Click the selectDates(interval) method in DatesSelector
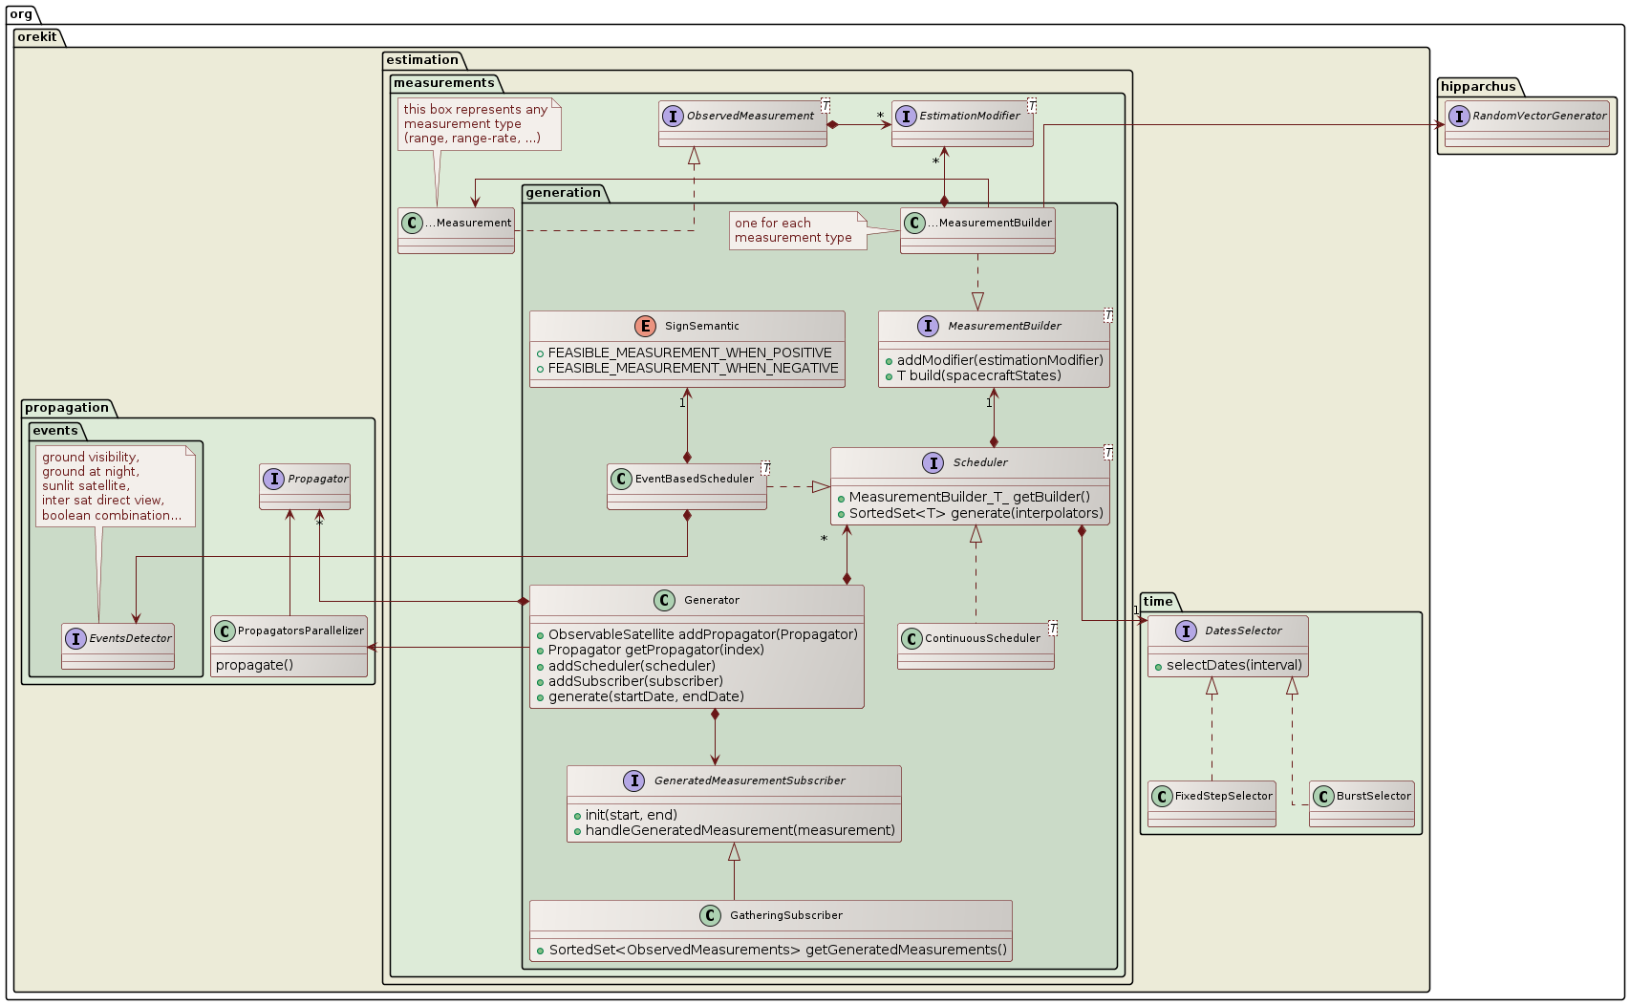1630x1005 pixels. (1233, 665)
